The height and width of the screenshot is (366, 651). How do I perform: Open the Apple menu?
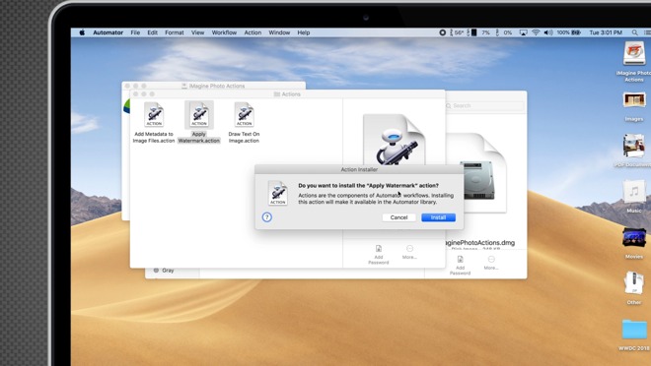[x=82, y=32]
